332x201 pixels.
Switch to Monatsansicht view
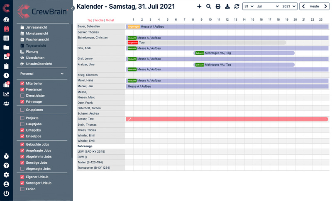37,33
